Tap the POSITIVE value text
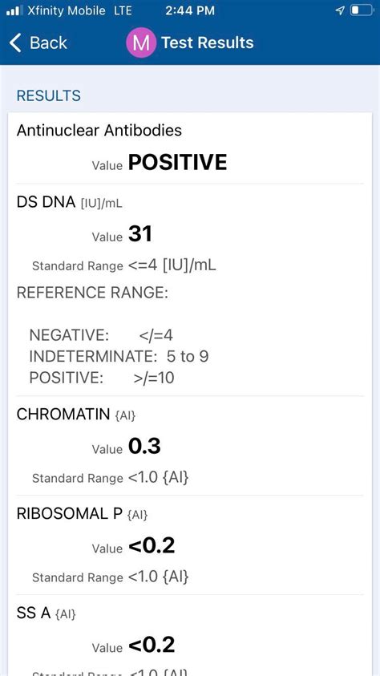This screenshot has height=676, width=380. click(177, 163)
